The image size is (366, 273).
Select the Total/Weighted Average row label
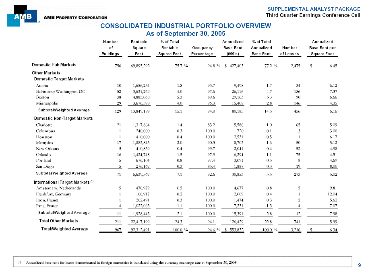(x=64, y=229)
